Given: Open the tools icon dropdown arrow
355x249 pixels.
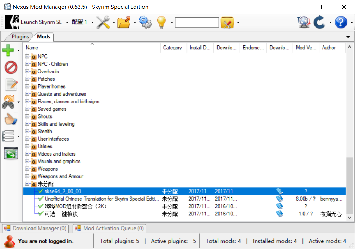Looking at the screenshot, I should (114, 22).
